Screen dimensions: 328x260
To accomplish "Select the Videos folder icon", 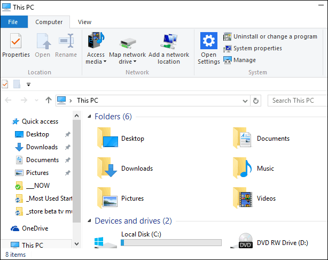I will coord(243,197).
